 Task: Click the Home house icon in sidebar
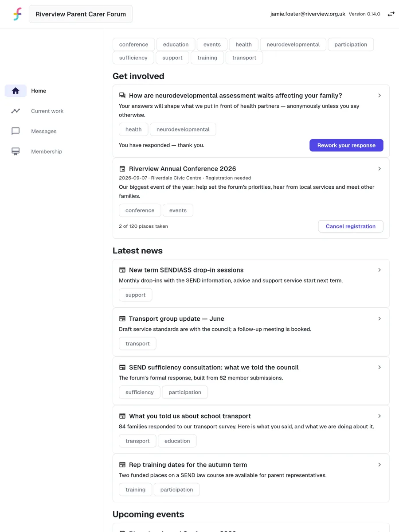pyautogui.click(x=16, y=91)
